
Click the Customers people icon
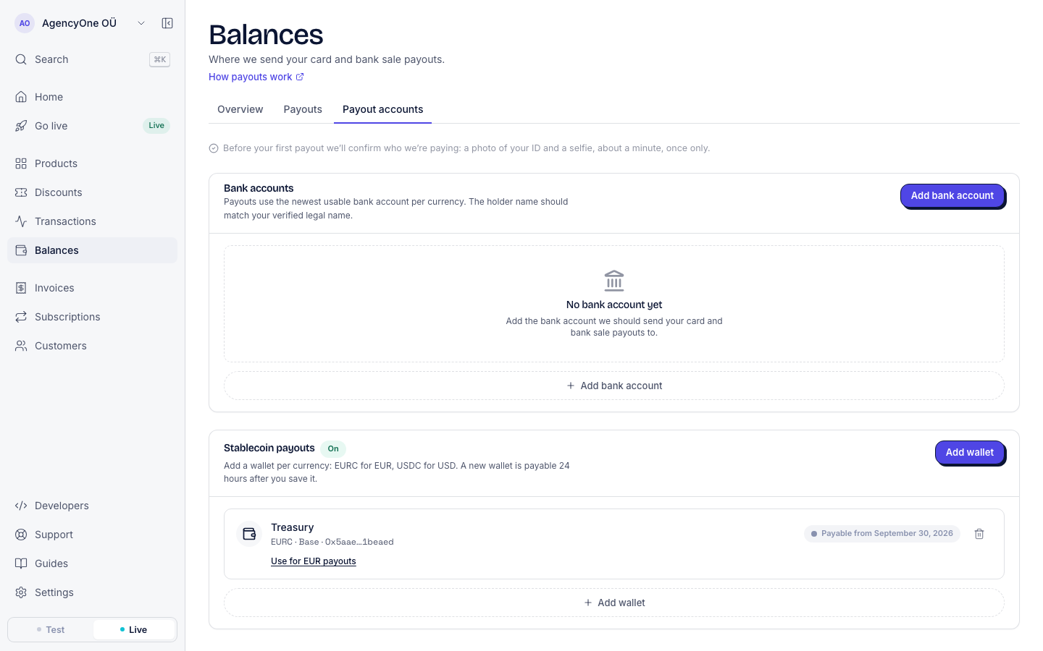click(x=21, y=346)
